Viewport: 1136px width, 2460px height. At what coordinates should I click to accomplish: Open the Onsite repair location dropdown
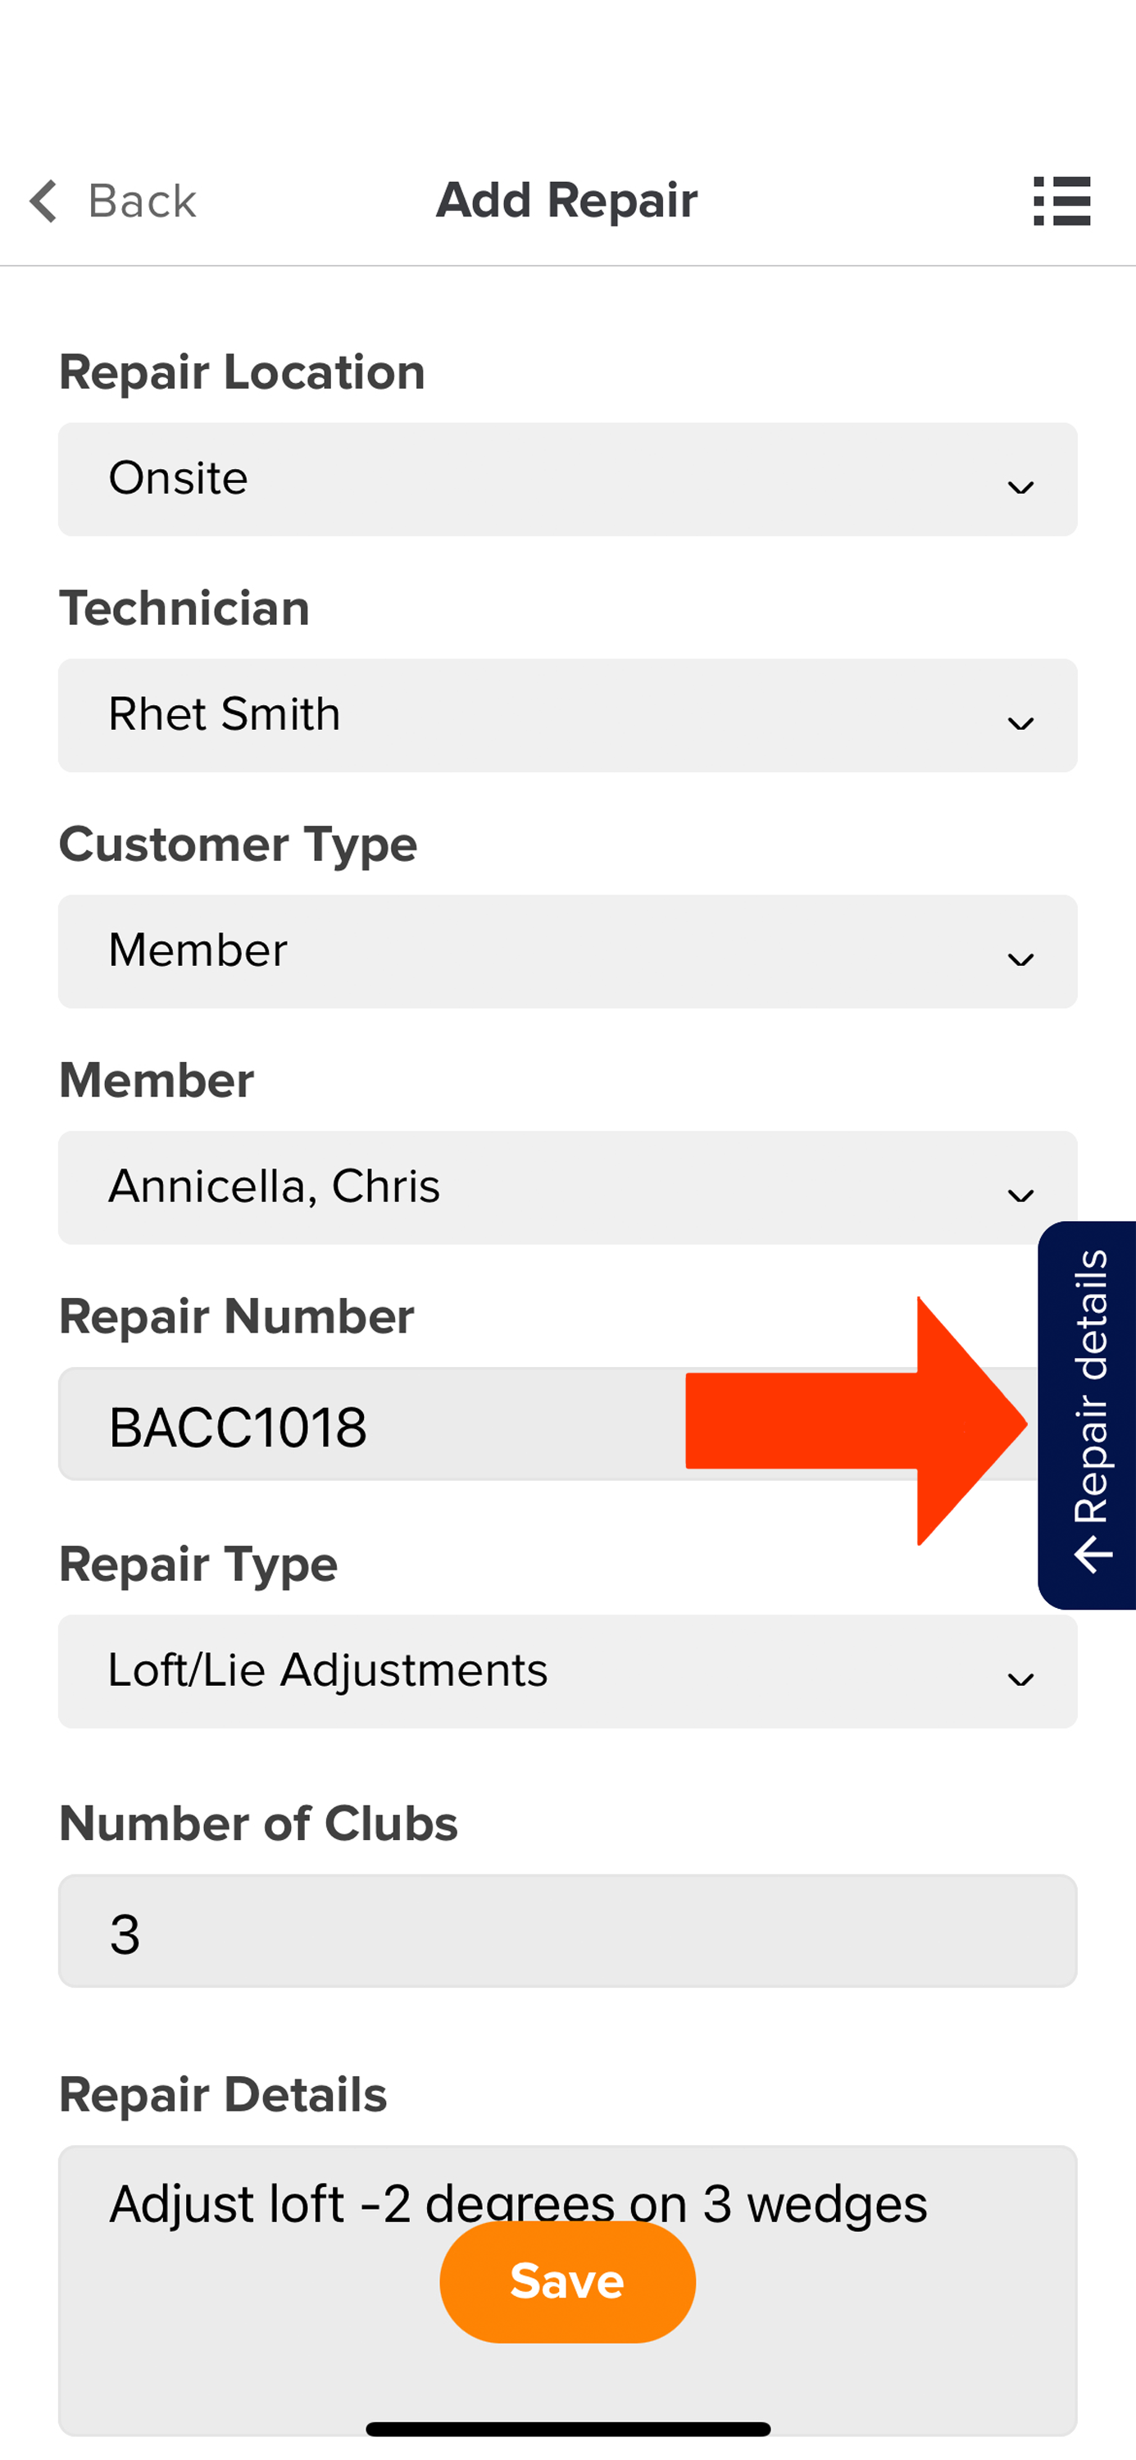tap(568, 480)
